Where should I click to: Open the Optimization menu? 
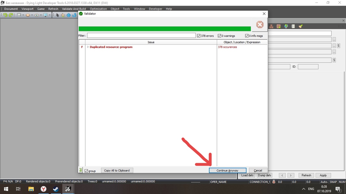click(98, 9)
